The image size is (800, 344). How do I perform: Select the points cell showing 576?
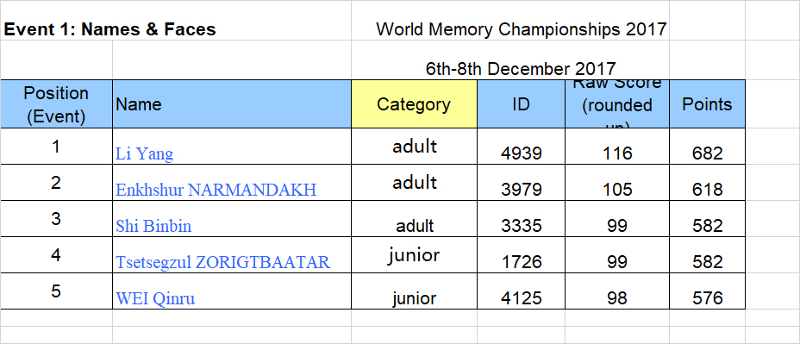(707, 291)
